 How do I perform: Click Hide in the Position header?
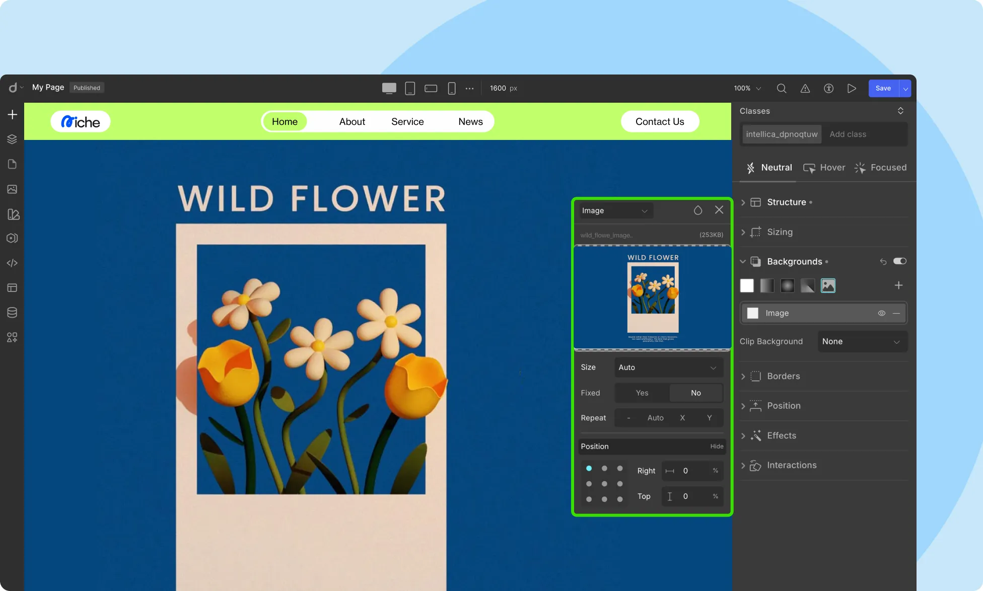click(x=717, y=447)
